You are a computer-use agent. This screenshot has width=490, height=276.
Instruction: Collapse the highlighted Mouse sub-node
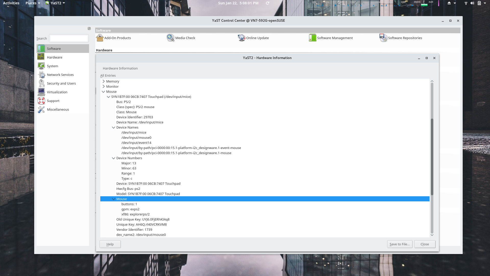114,199
